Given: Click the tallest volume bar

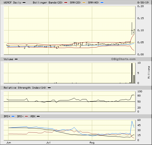Looking at the screenshot, I should [x=132, y=73].
